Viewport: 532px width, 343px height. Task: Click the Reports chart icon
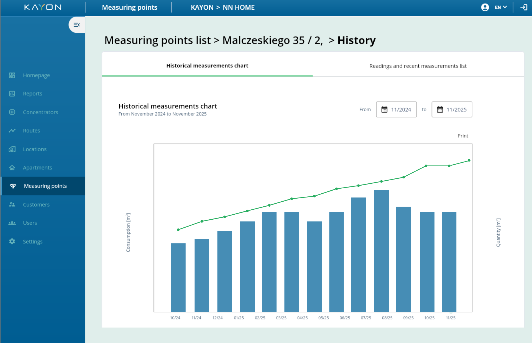click(12, 94)
